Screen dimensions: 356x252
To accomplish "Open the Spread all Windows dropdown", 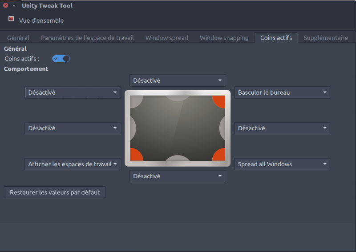I will click(283, 164).
